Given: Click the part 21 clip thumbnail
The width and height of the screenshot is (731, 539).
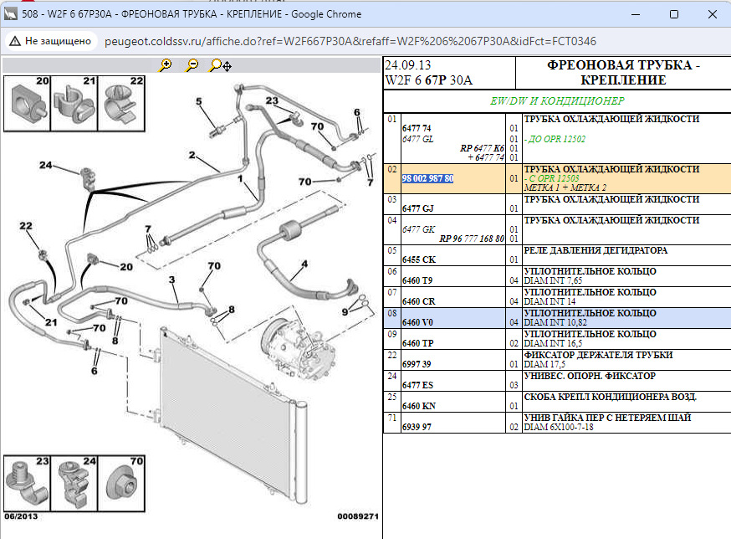Looking at the screenshot, I should click(74, 104).
